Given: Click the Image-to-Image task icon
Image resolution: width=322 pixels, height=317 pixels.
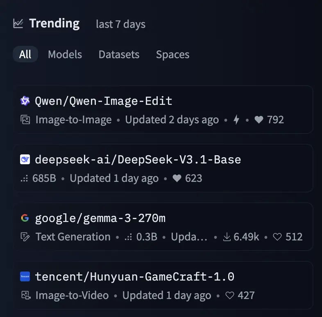Looking at the screenshot, I should click(x=25, y=120).
